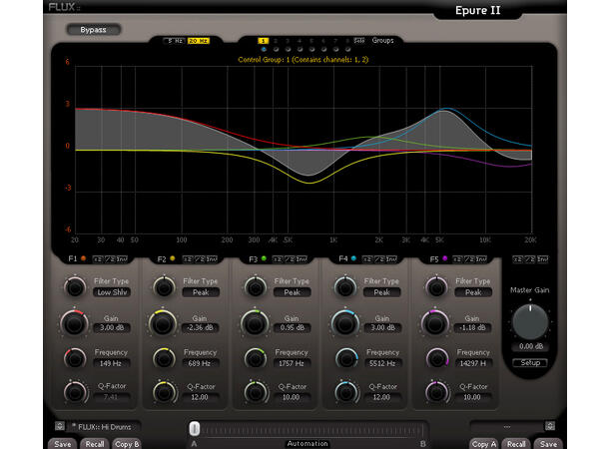
Task: Click the F1 Frequency knob
Action: (x=75, y=358)
